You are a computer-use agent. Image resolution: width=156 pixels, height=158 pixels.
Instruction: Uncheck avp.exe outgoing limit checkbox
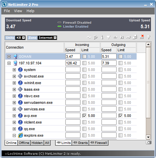[120, 116]
